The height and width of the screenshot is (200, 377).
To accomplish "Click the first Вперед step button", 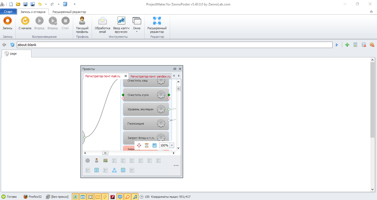I will click(39, 23).
